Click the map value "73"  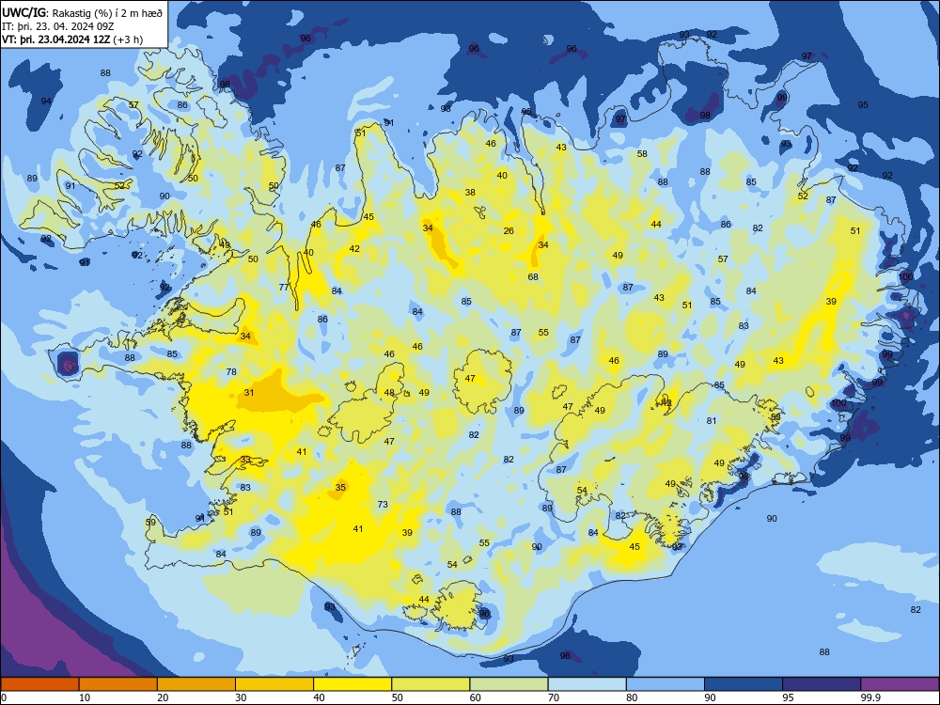tap(383, 505)
